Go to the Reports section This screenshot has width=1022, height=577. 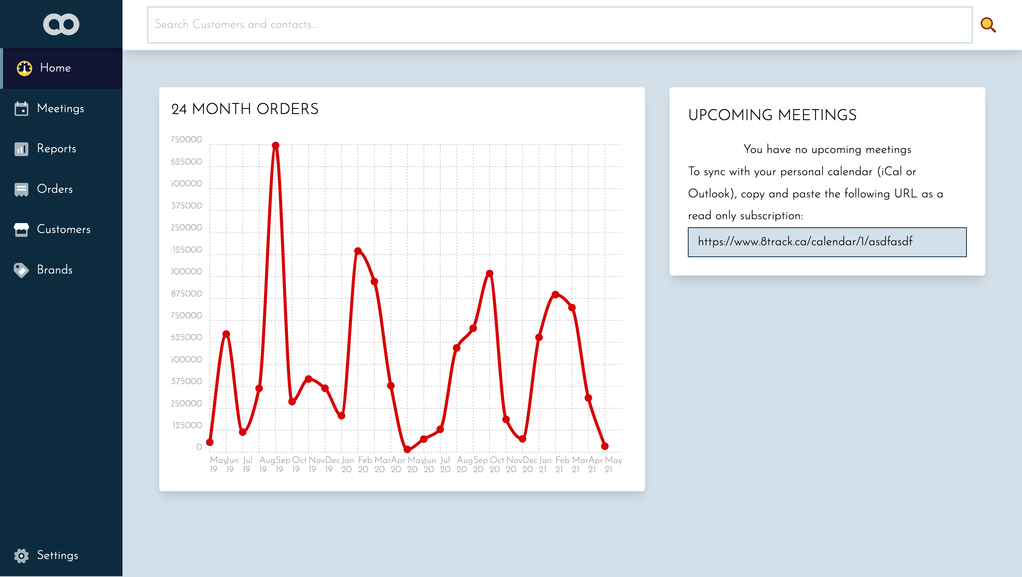coord(56,149)
